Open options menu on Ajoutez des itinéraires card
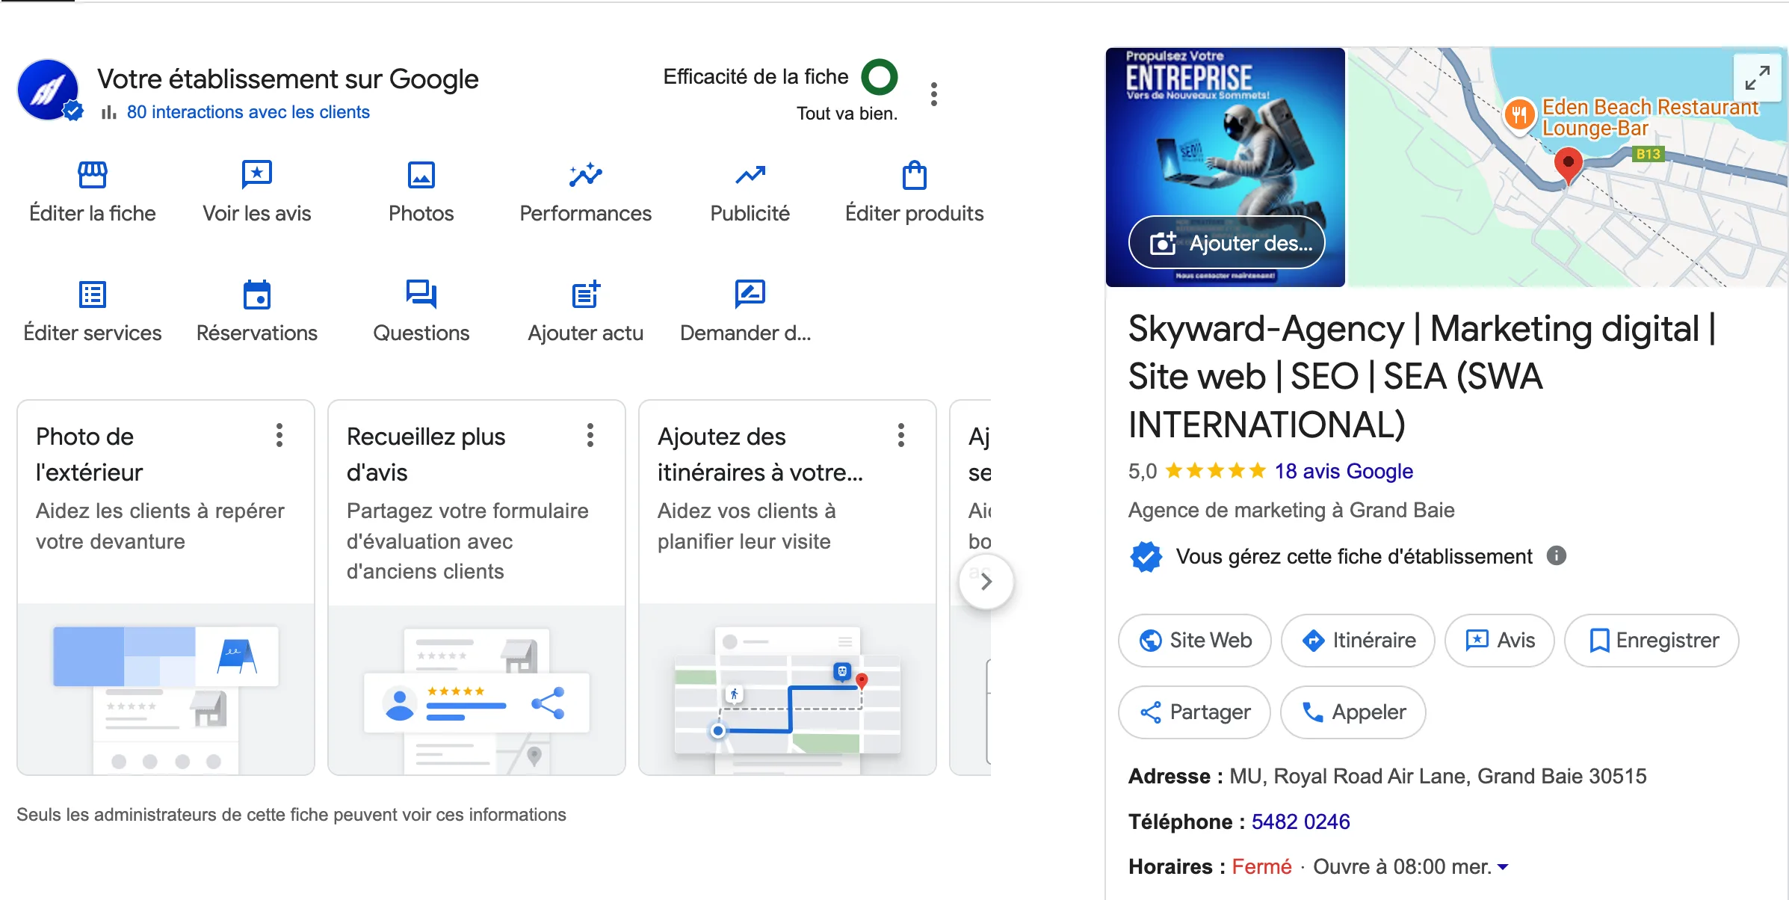The image size is (1789, 900). coord(901,435)
